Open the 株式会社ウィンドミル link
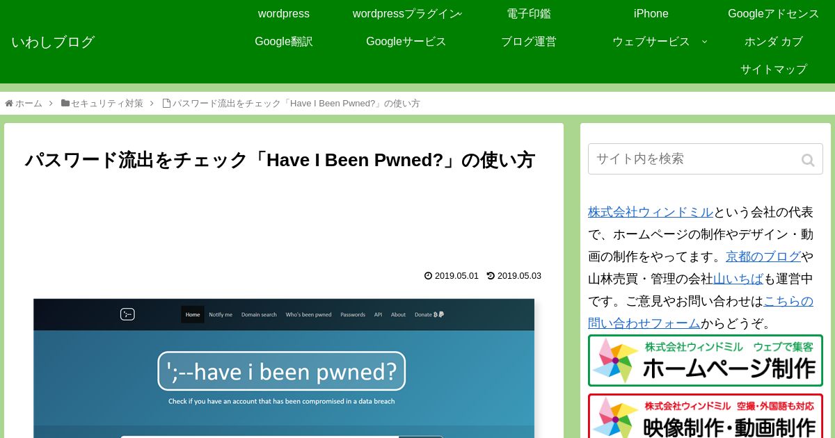The width and height of the screenshot is (835, 438). (651, 212)
